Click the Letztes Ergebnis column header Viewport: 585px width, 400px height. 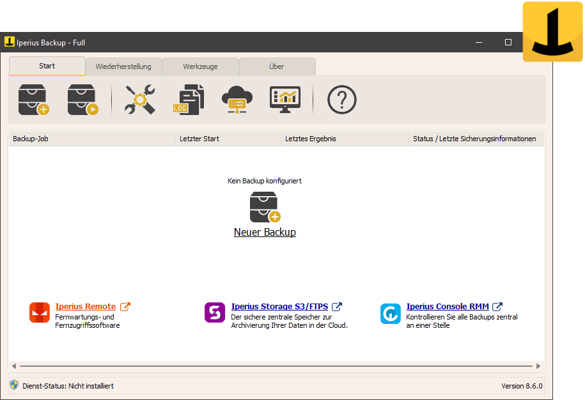coord(345,139)
